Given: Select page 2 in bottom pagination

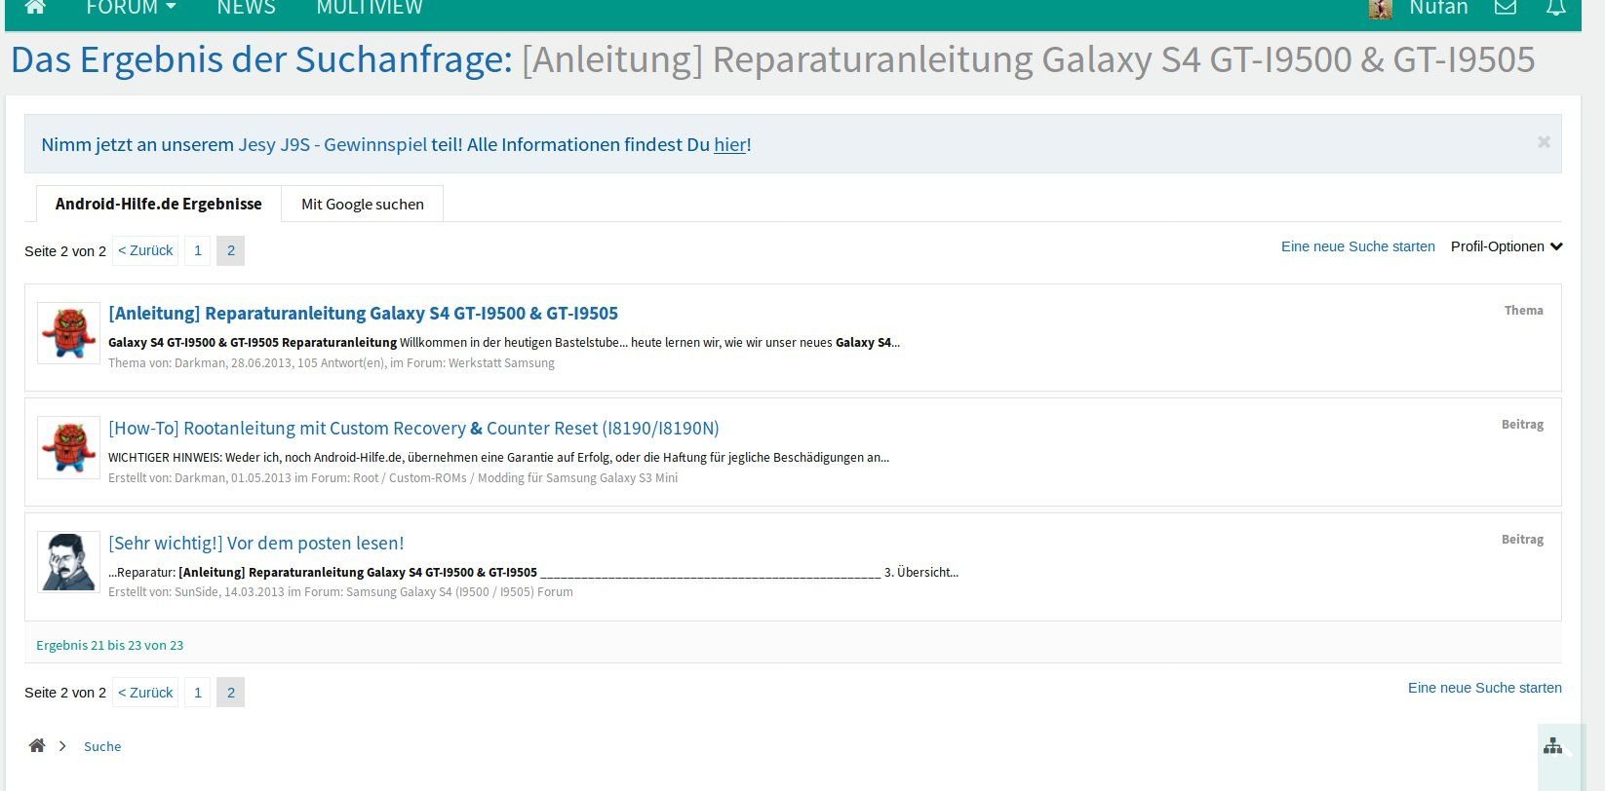Looking at the screenshot, I should click(x=231, y=693).
